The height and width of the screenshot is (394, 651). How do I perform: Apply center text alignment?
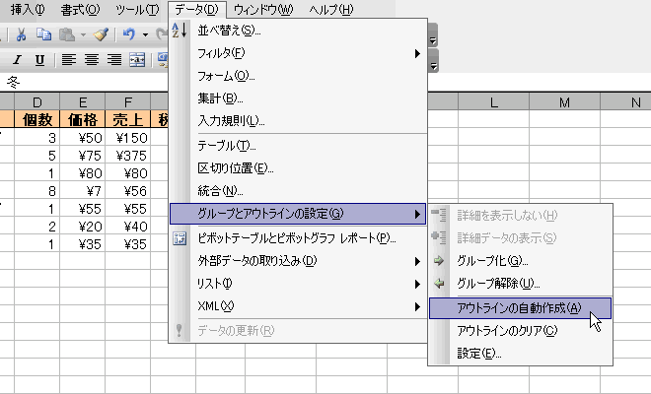pyautogui.click(x=92, y=60)
